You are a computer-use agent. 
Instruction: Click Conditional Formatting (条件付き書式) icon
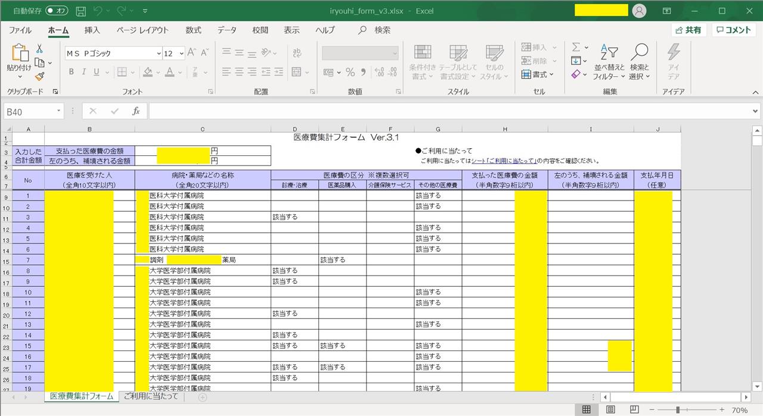423,61
